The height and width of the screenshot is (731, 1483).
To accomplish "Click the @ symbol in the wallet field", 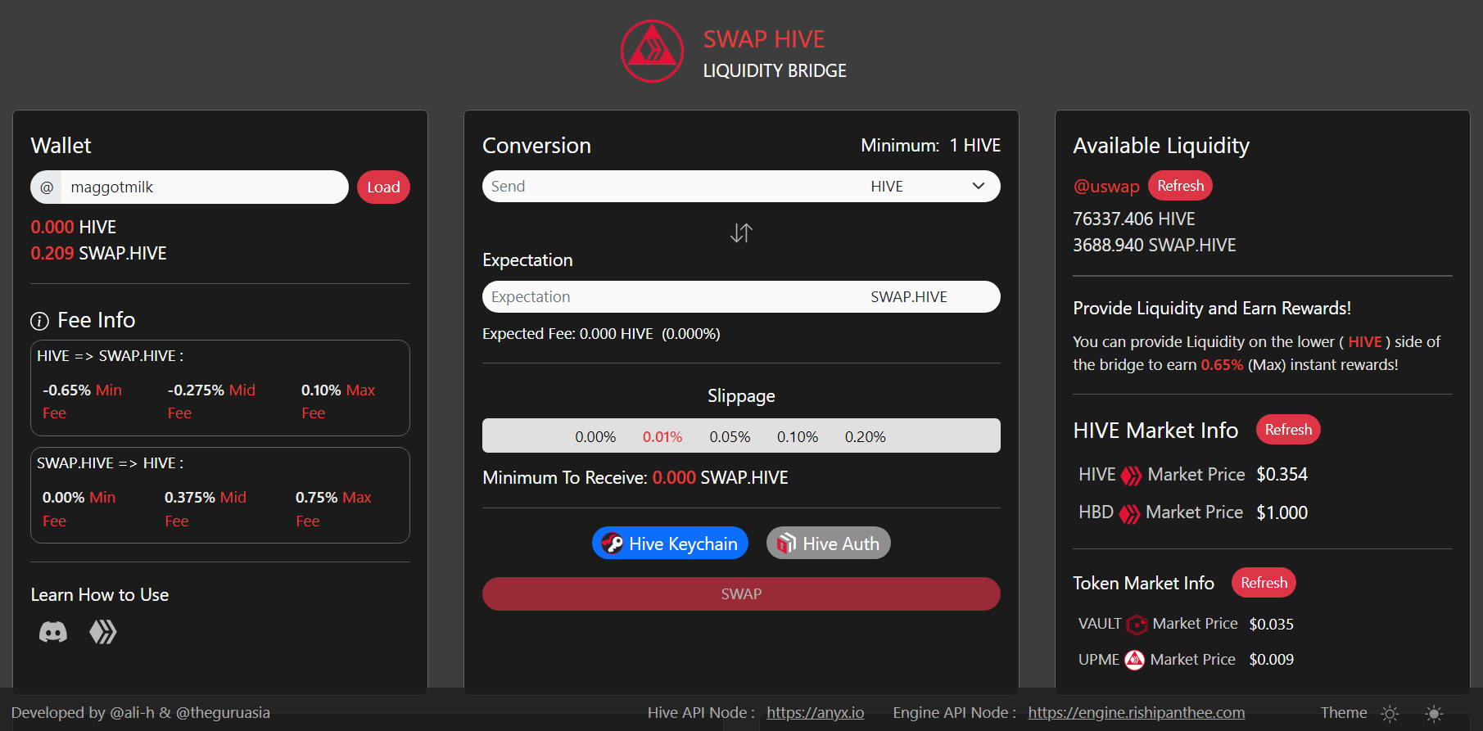I will click(47, 187).
